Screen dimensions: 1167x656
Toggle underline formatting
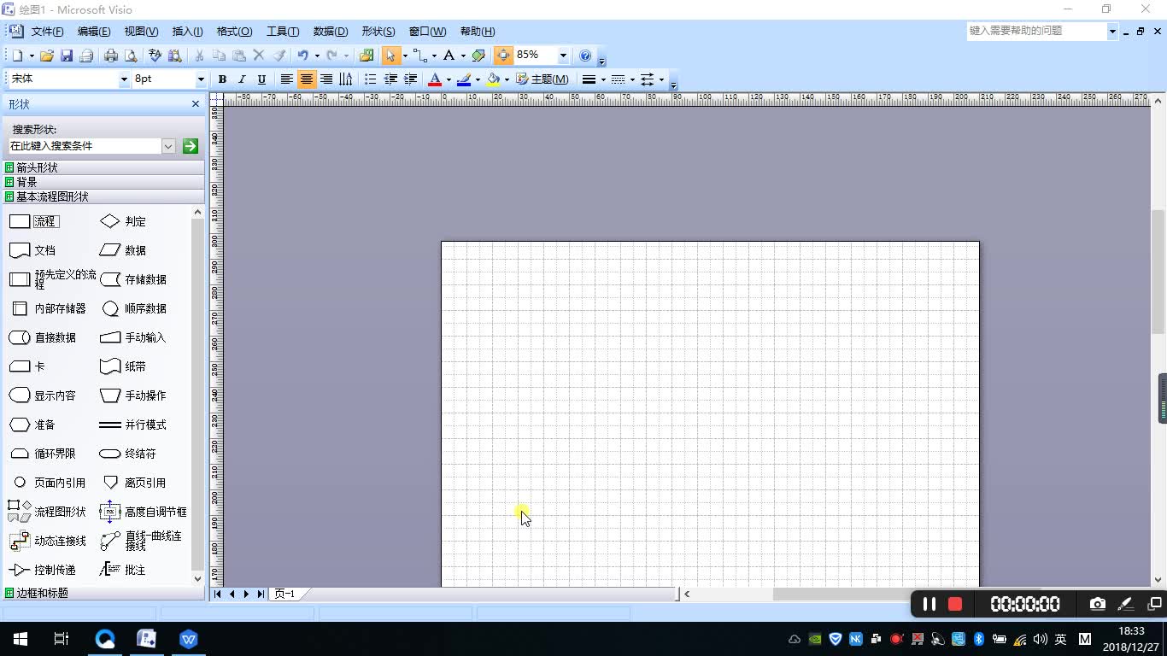tap(261, 79)
